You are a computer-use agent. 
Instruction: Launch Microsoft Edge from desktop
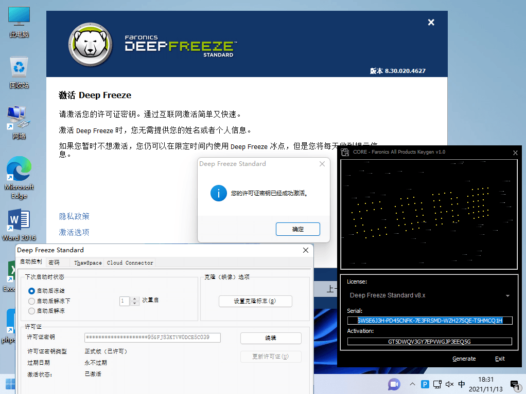pyautogui.click(x=19, y=177)
